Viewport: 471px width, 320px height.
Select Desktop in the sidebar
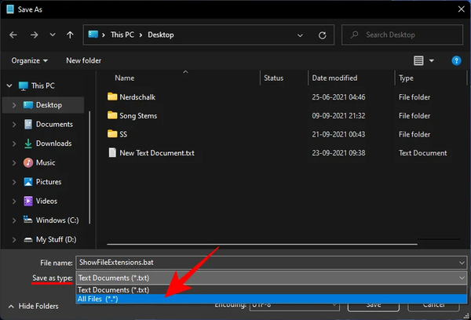pyautogui.click(x=49, y=105)
